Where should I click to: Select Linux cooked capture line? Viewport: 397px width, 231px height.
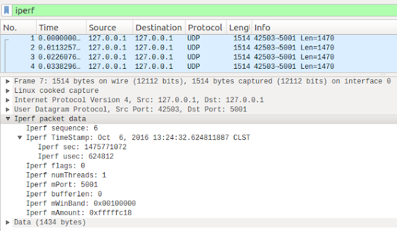(56, 90)
